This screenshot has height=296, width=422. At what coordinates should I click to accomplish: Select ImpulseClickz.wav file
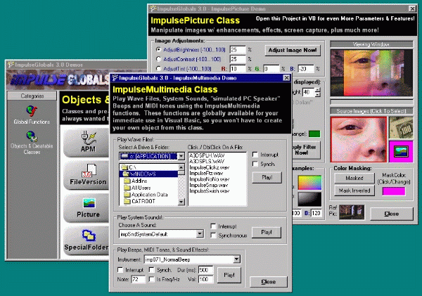(209, 167)
